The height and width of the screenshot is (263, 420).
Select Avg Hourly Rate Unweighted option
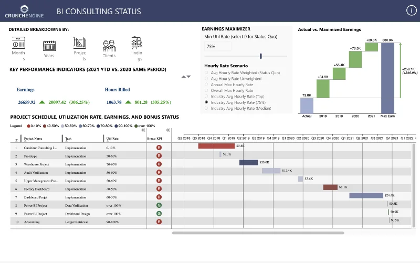coord(206,78)
